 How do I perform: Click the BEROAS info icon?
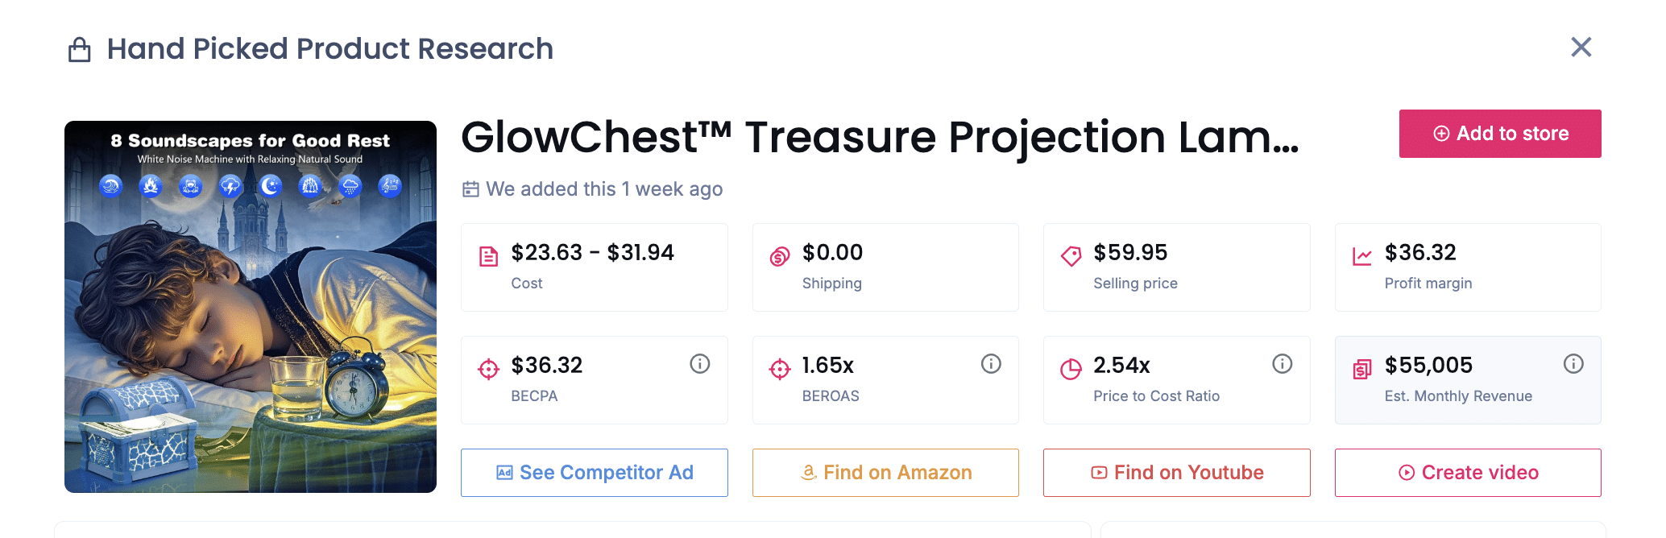click(x=991, y=364)
